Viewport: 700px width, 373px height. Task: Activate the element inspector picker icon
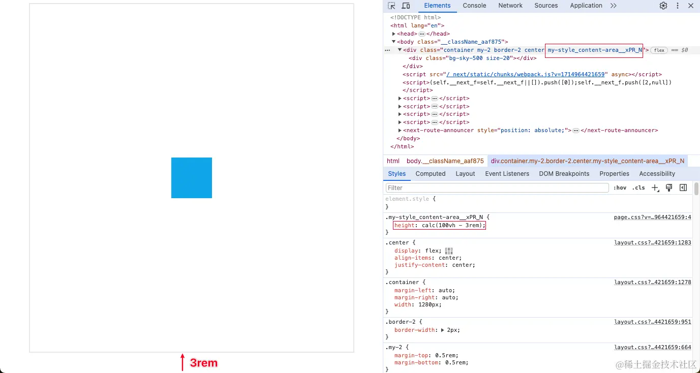pos(391,6)
